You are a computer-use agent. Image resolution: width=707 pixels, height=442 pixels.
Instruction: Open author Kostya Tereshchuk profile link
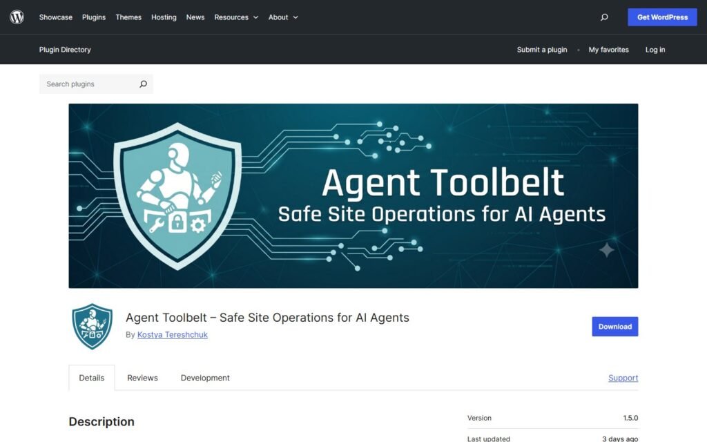172,335
